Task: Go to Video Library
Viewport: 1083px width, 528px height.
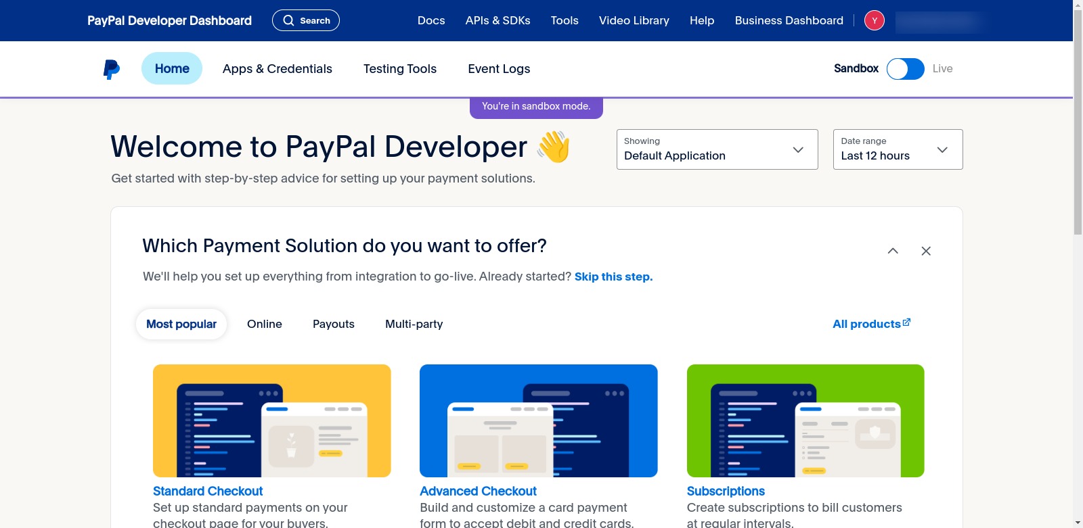Action: (634, 20)
